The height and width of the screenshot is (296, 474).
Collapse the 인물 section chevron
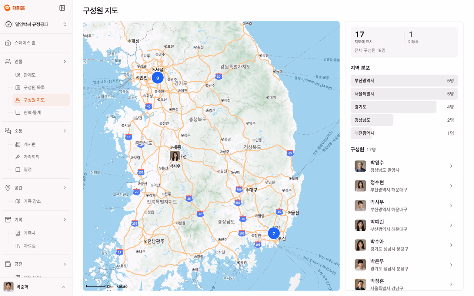(x=65, y=61)
